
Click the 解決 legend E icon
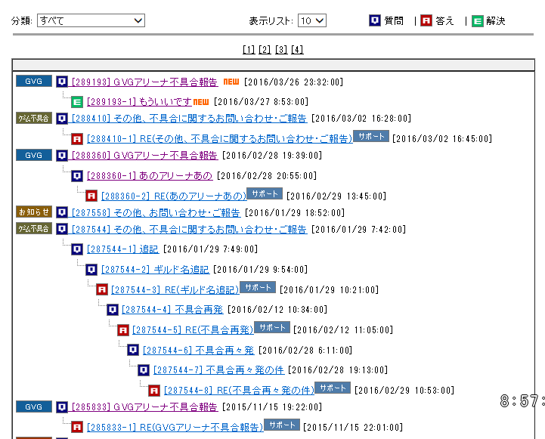pos(478,21)
